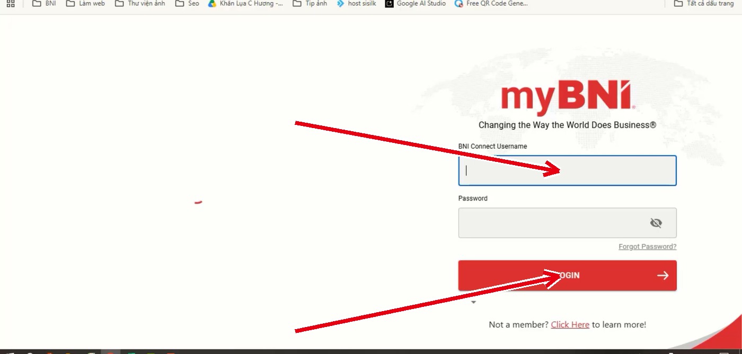Click the myBNI logo
Screen dimensions: 742x354
pyautogui.click(x=568, y=98)
